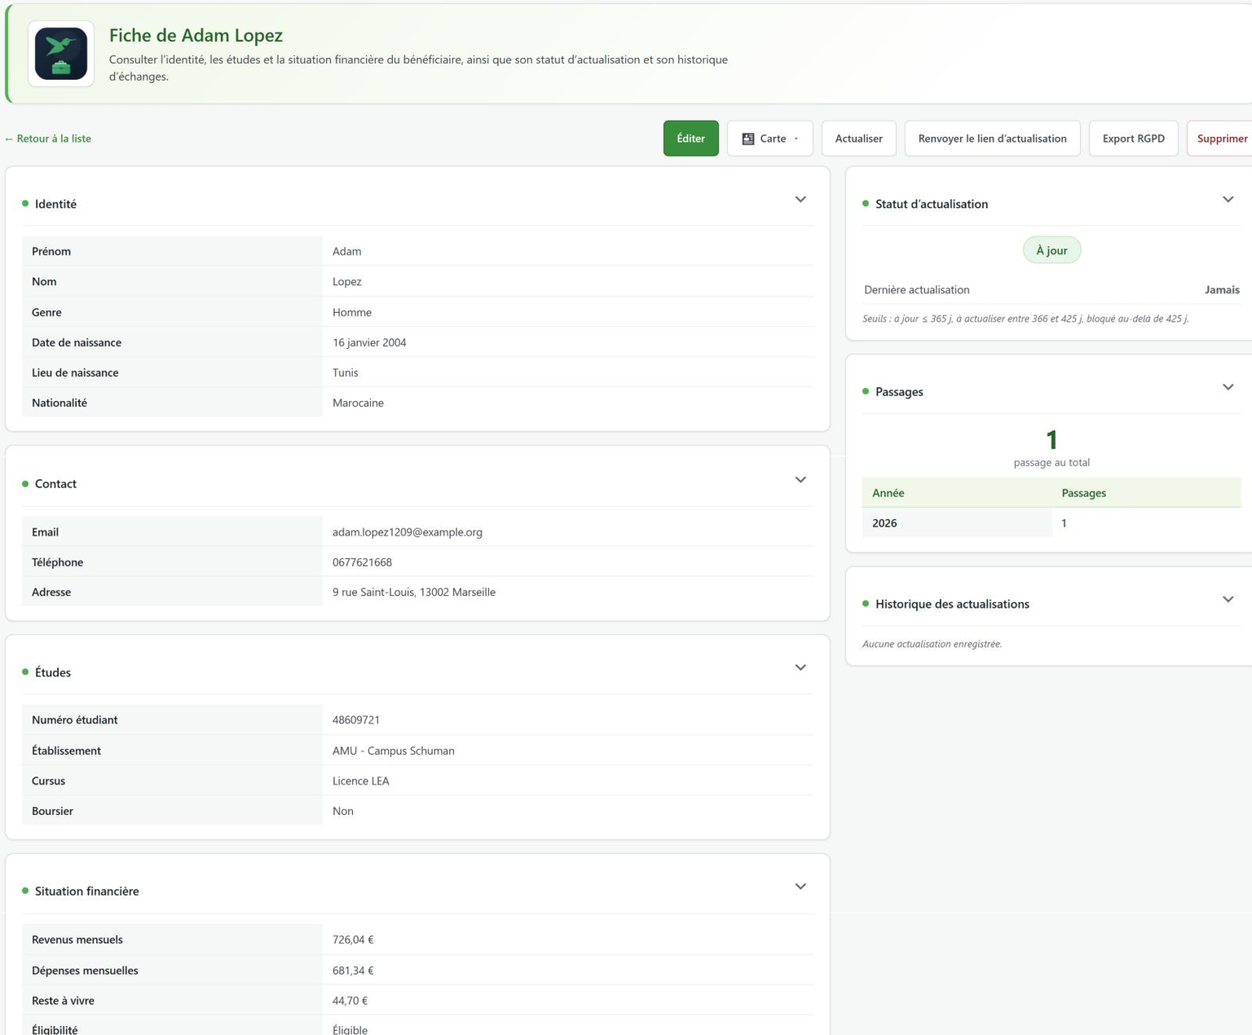Click the Éditer button
1252x1035 pixels.
(690, 139)
